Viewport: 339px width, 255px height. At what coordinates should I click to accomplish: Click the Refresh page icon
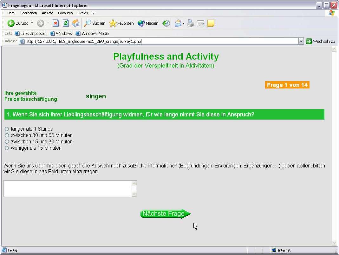pos(66,23)
